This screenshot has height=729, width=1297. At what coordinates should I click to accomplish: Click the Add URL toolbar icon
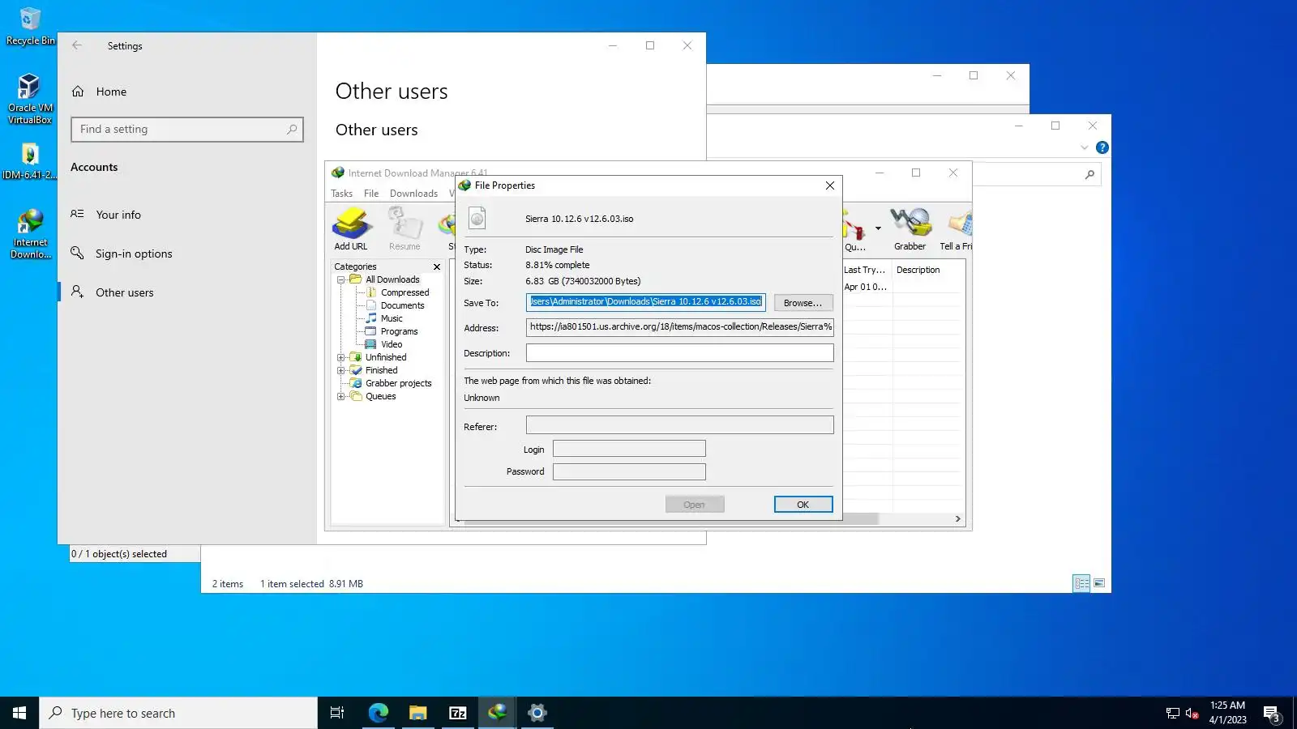pos(351,229)
